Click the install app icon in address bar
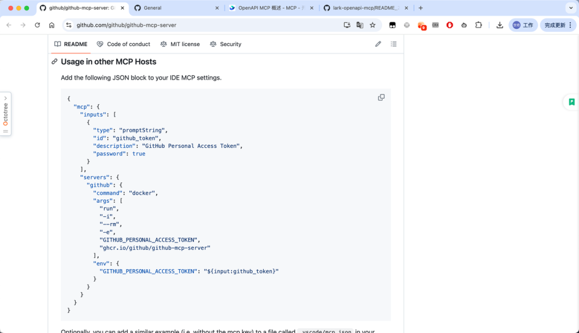This screenshot has height=333, width=579. coord(347,25)
